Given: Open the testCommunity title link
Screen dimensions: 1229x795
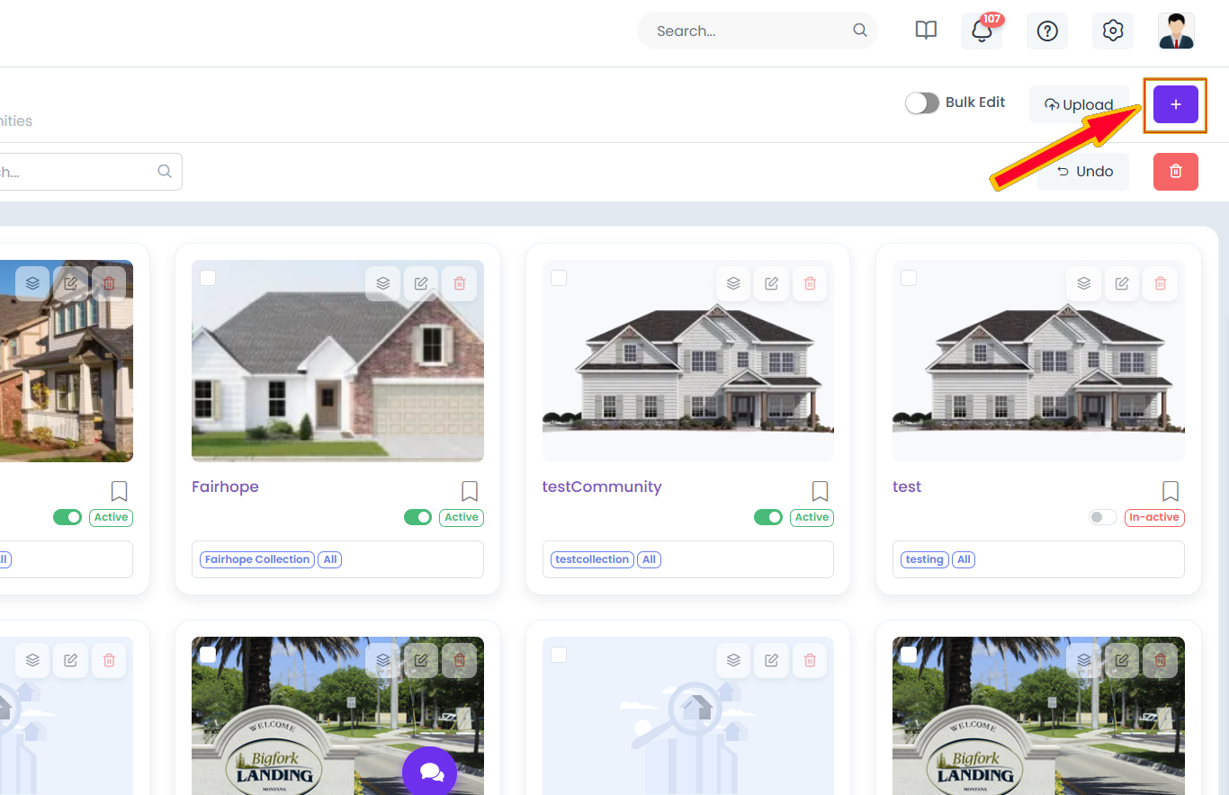Looking at the screenshot, I should point(602,487).
